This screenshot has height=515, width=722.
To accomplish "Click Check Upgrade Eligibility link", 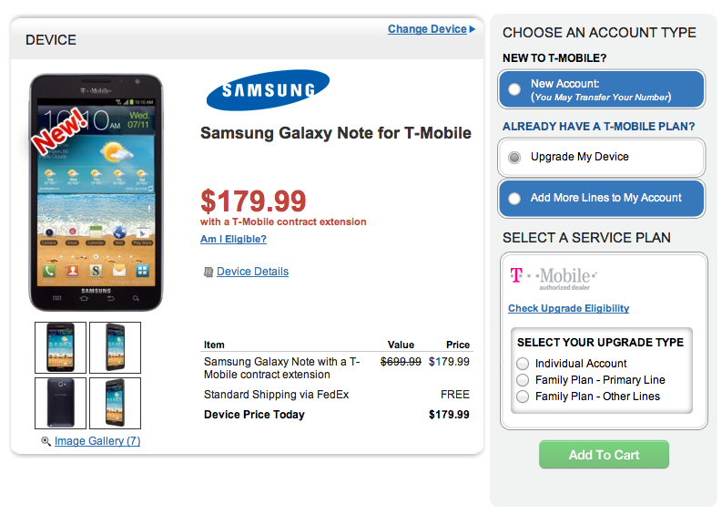I will 568,308.
